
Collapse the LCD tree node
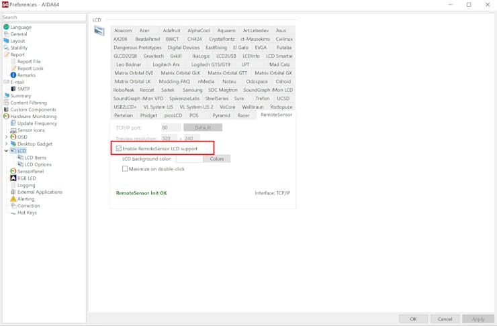pyautogui.click(x=6, y=151)
